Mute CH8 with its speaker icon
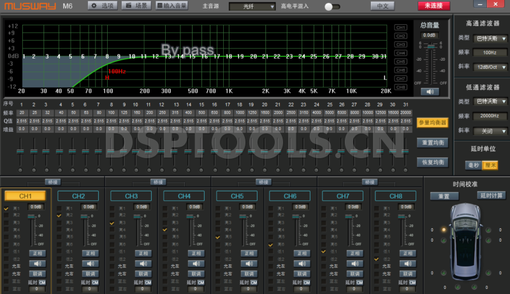 tap(408, 263)
